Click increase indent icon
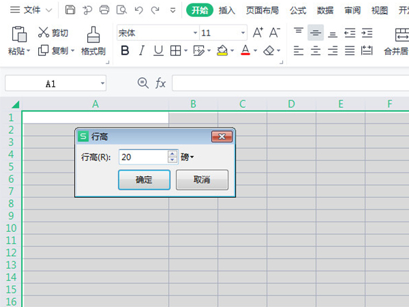 pos(367,33)
